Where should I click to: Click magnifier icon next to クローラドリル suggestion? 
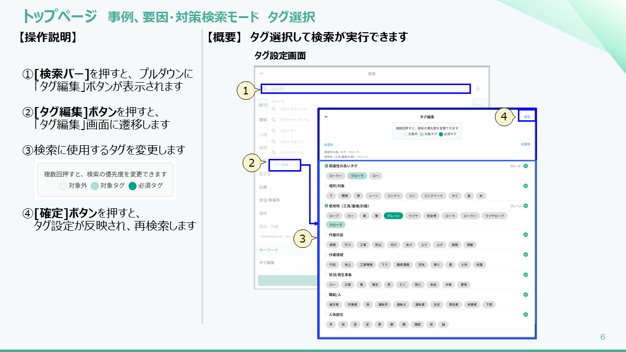pos(274,153)
